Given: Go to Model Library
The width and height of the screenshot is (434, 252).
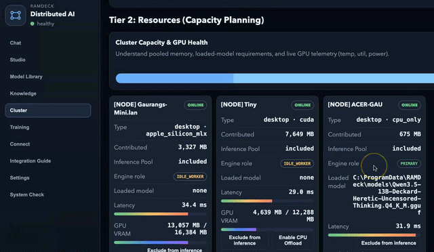Looking at the screenshot, I should pyautogui.click(x=26, y=77).
